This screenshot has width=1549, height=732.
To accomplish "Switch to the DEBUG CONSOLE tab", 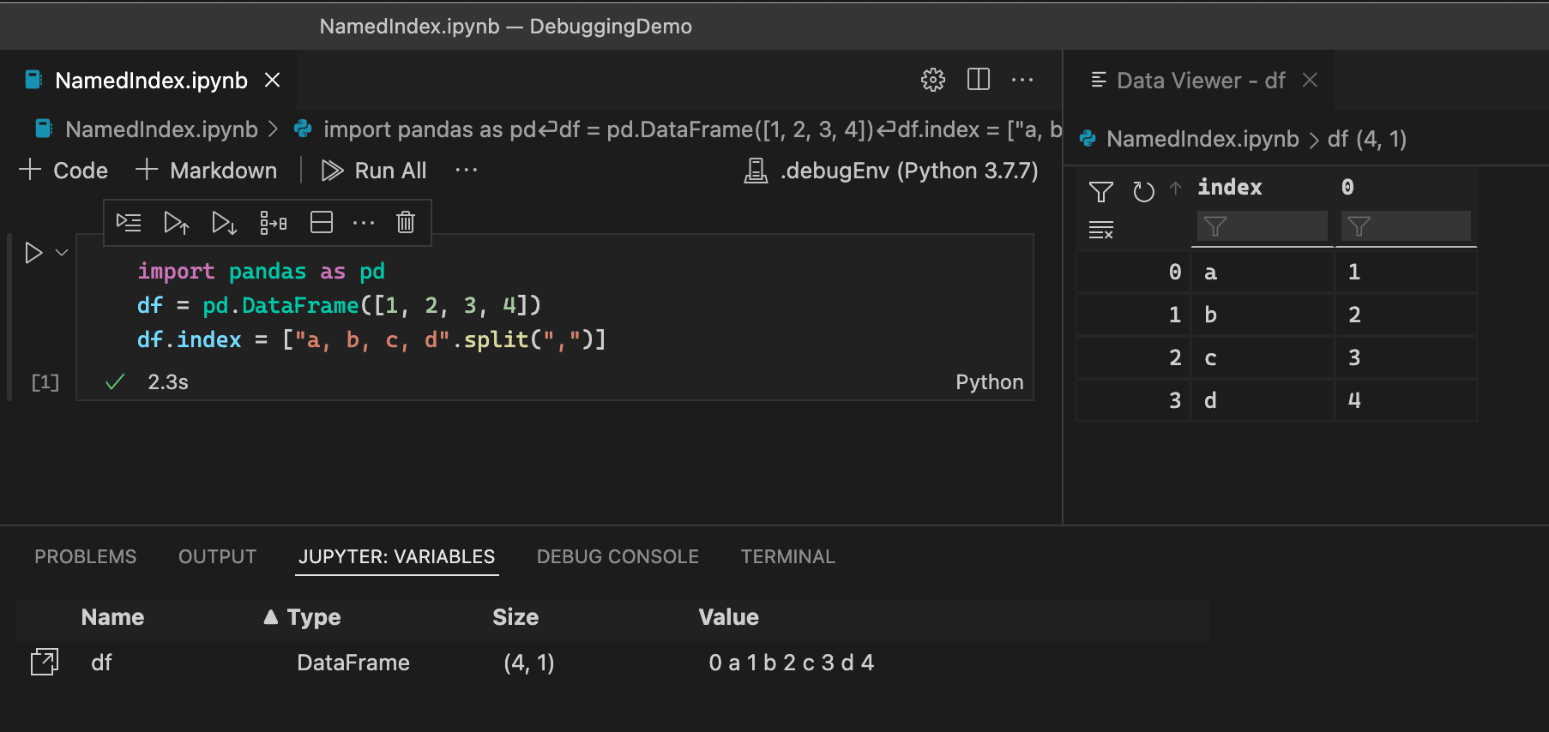I will [618, 557].
